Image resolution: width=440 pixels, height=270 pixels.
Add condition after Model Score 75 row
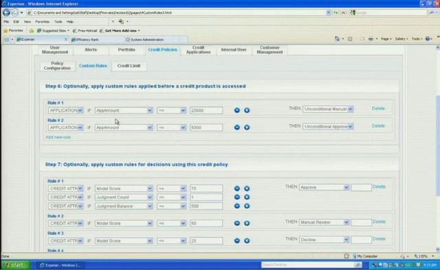[247, 189]
